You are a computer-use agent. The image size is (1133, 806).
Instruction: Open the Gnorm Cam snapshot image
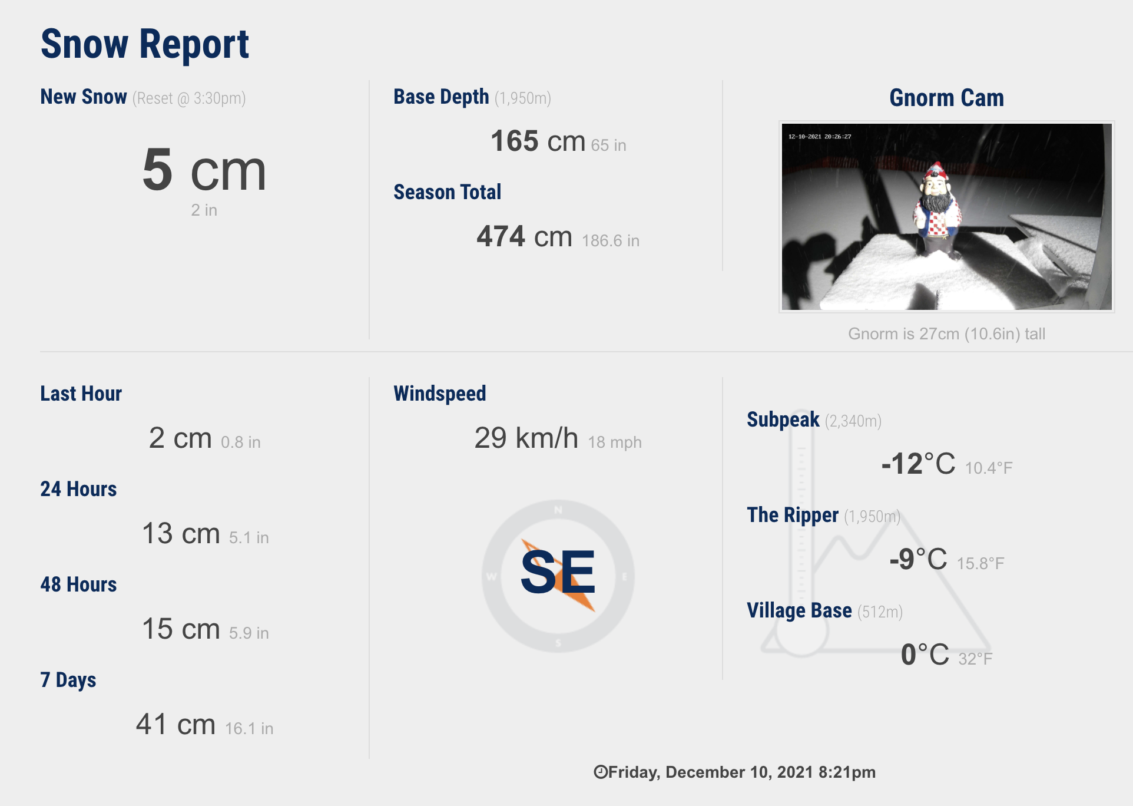point(946,217)
